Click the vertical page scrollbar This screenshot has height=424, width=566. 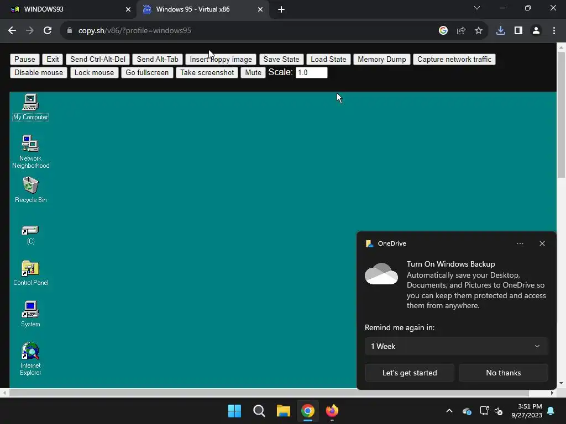pos(561,115)
